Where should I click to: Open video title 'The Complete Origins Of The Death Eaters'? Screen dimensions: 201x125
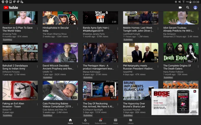(x=177, y=67)
